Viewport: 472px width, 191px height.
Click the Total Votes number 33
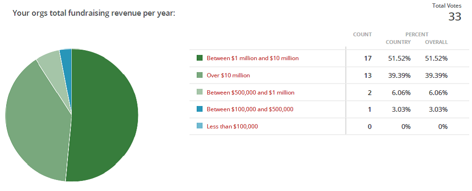(454, 17)
